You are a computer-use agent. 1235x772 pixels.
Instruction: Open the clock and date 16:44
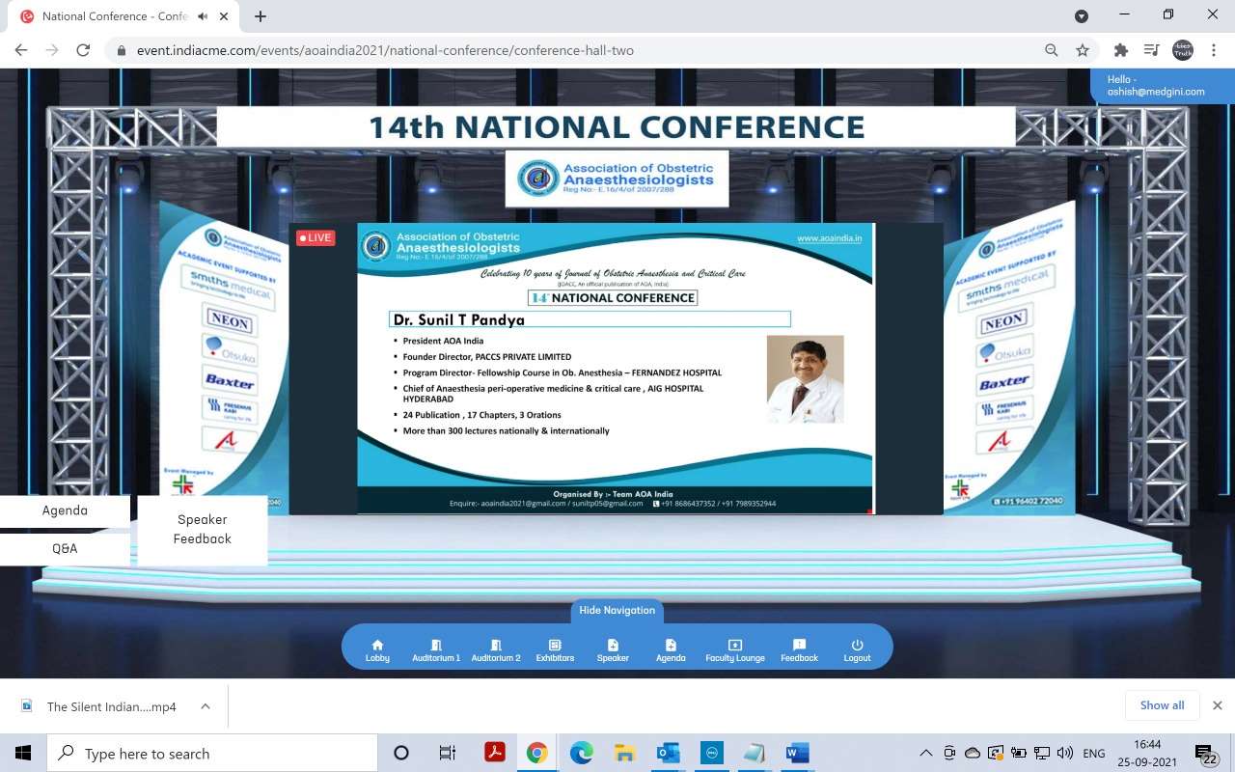pos(1147,753)
